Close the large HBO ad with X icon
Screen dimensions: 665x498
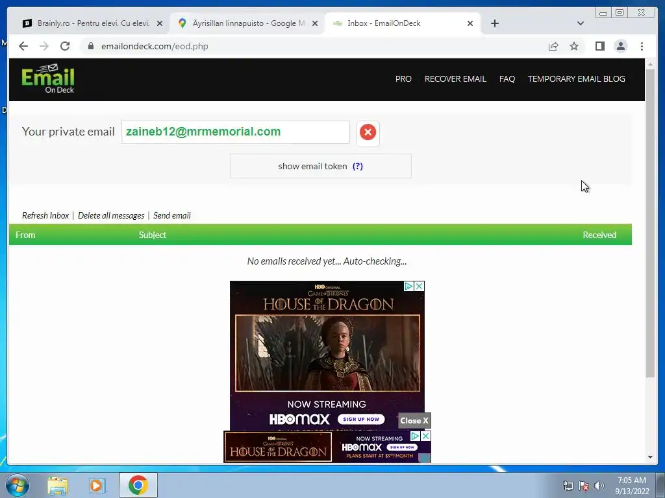click(419, 286)
